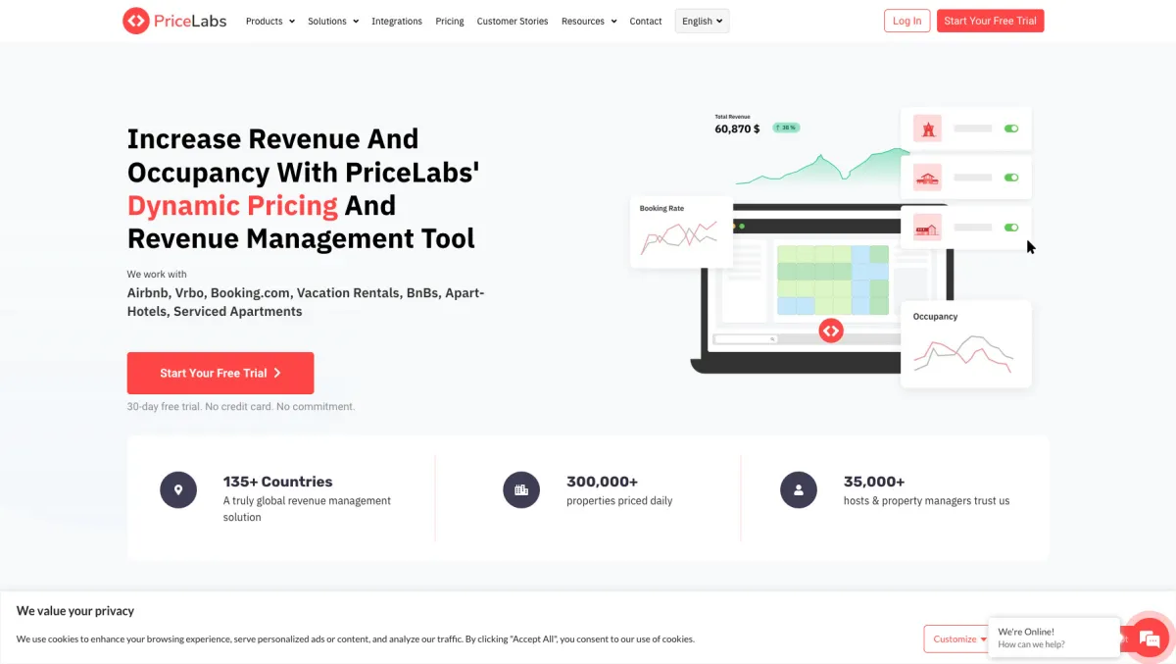The image size is (1176, 664).
Task: Click the We value your privacy heading
Action: [75, 610]
